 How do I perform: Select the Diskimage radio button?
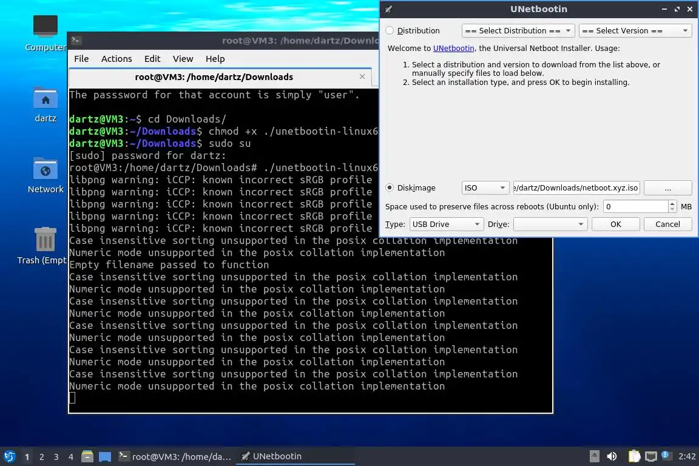[x=390, y=187]
